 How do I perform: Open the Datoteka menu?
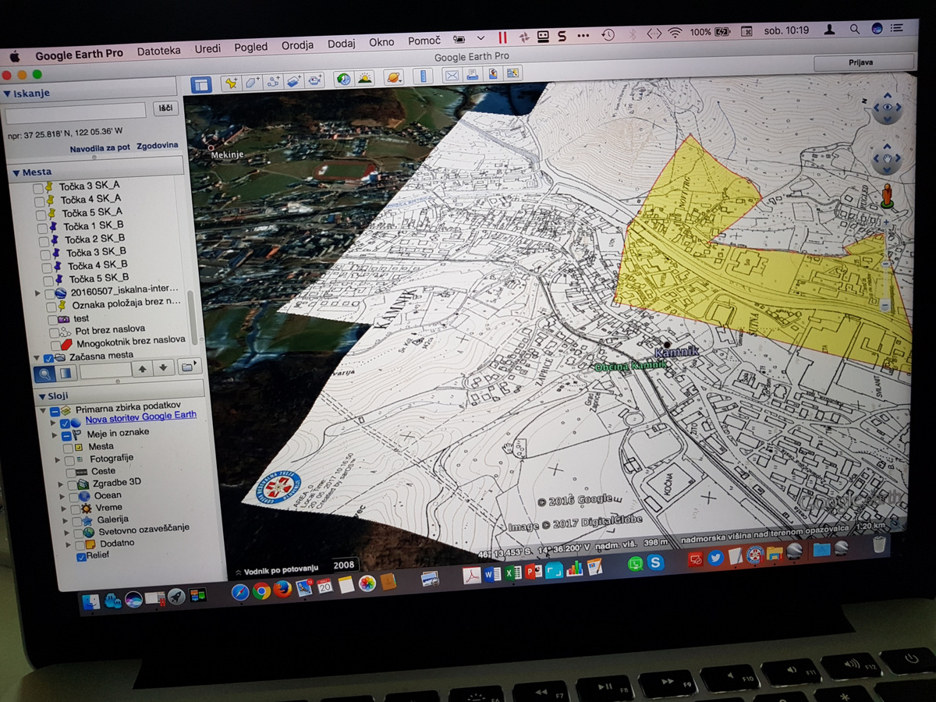coord(158,51)
